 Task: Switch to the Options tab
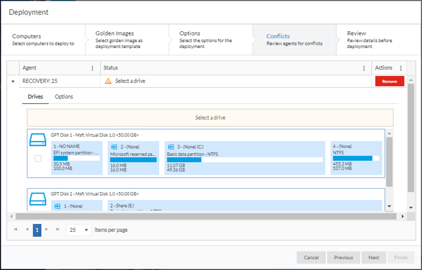(x=64, y=97)
